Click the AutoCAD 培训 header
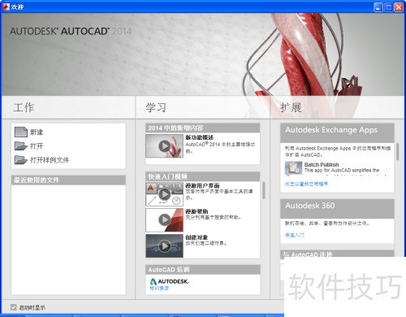Screen dimensions: 406x317 point(203,270)
